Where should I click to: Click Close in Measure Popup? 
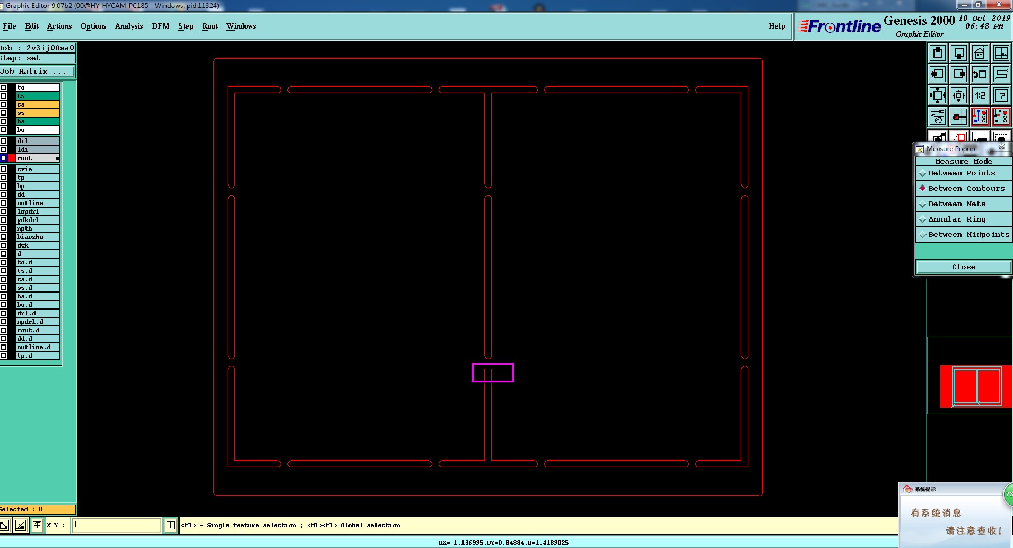[x=964, y=267]
